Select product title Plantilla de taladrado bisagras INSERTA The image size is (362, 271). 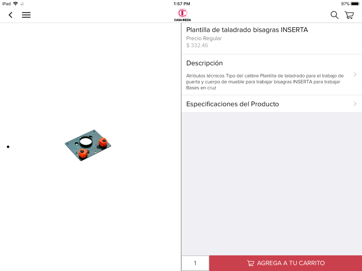tap(247, 30)
